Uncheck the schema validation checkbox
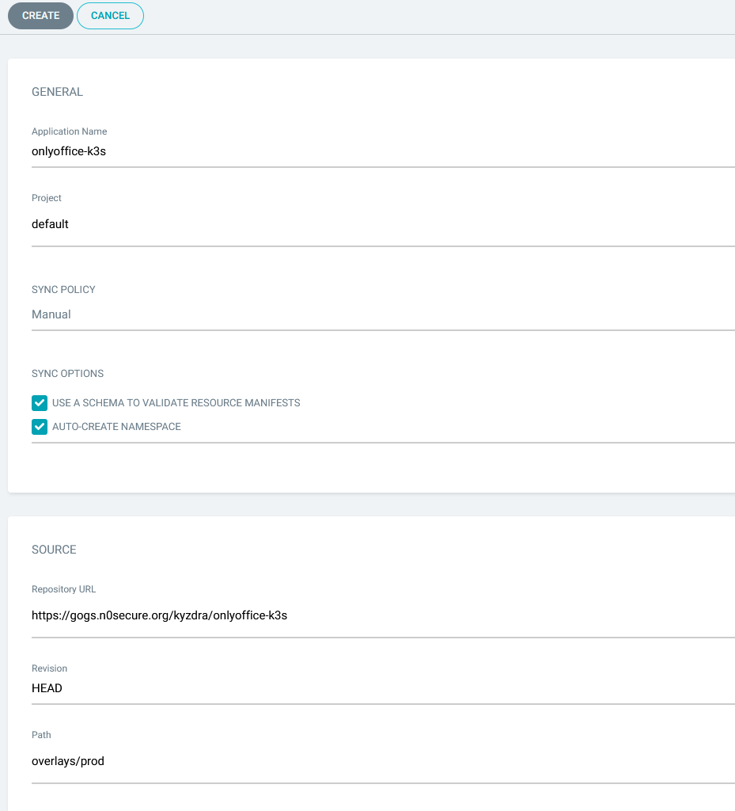 pyautogui.click(x=40, y=403)
